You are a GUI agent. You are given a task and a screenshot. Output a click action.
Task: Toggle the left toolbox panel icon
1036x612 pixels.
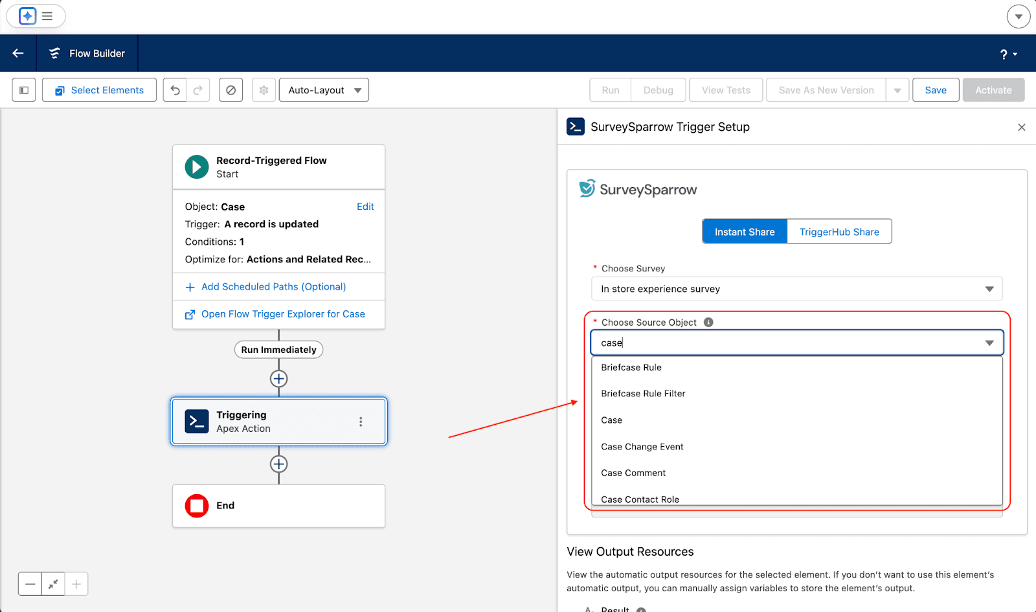click(24, 90)
